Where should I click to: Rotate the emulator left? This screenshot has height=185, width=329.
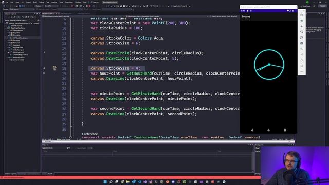coord(302,32)
